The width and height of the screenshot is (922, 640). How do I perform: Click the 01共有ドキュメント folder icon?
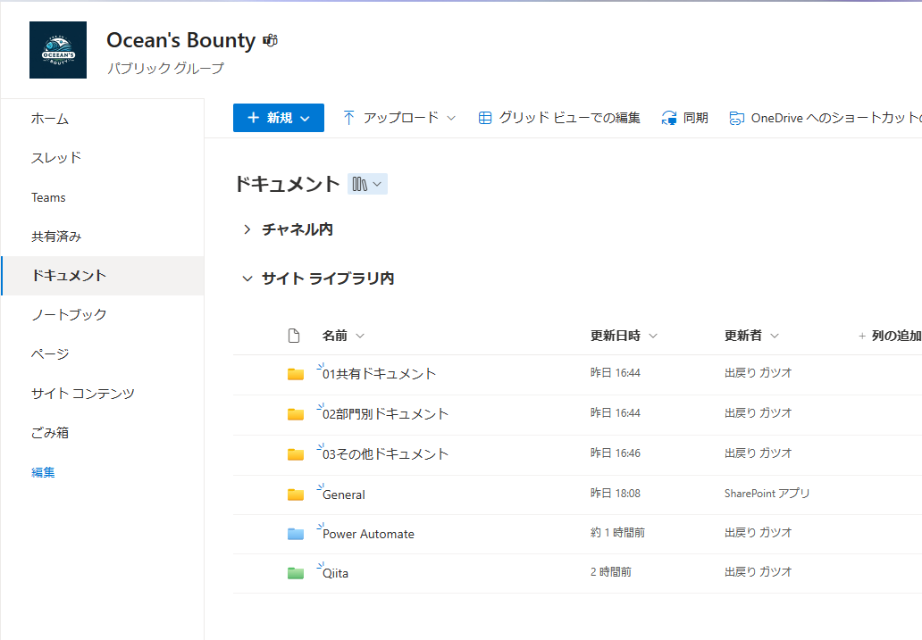click(x=296, y=374)
